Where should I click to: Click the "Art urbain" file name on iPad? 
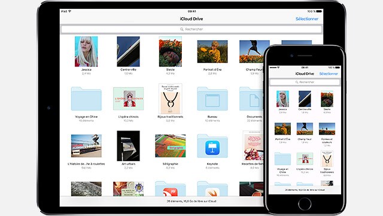click(128, 164)
